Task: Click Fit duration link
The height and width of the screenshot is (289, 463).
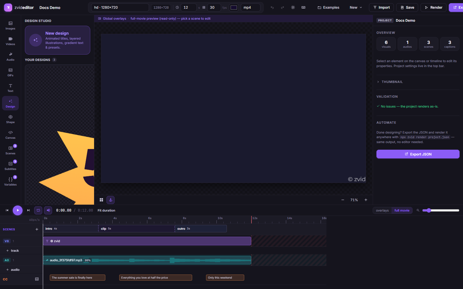Action: tap(106, 210)
